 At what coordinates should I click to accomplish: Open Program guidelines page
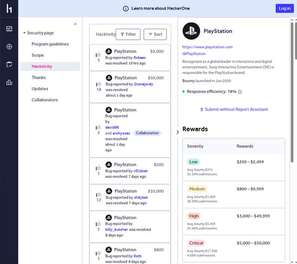(50, 44)
